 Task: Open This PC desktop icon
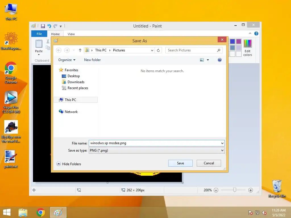(x=11, y=11)
